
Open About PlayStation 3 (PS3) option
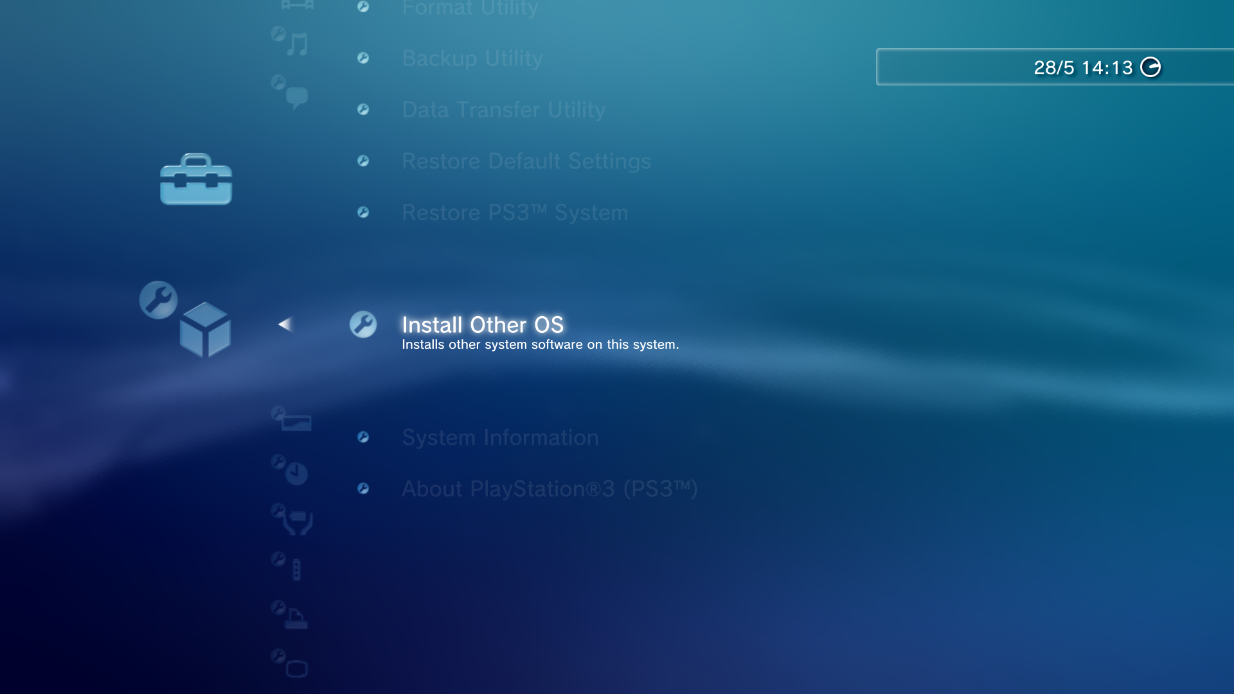coord(550,489)
